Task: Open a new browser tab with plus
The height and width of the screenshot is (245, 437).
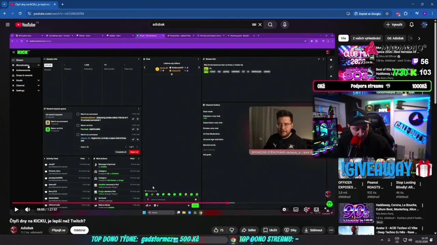Action: click(x=62, y=4)
